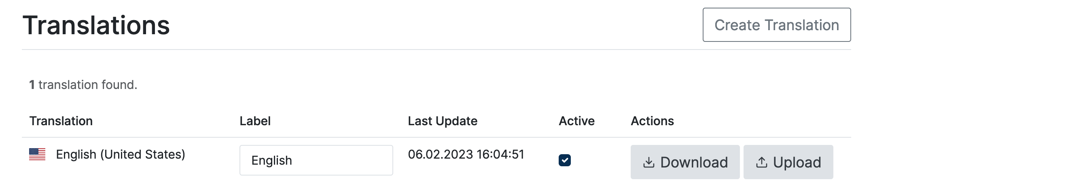Uncheck the Active checkbox for English
The width and height of the screenshot is (1068, 186).
point(564,160)
